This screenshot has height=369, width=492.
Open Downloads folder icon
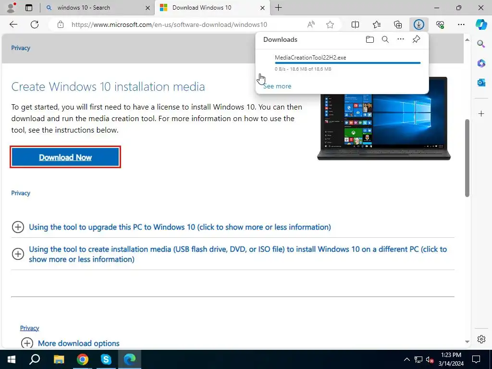(369, 39)
